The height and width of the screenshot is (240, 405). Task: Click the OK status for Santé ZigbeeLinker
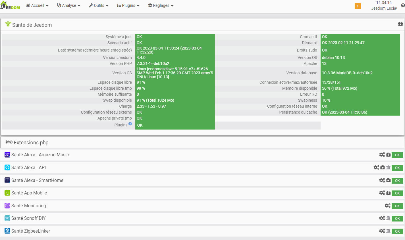point(397,231)
